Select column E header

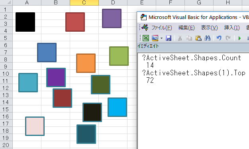click(x=142, y=2)
